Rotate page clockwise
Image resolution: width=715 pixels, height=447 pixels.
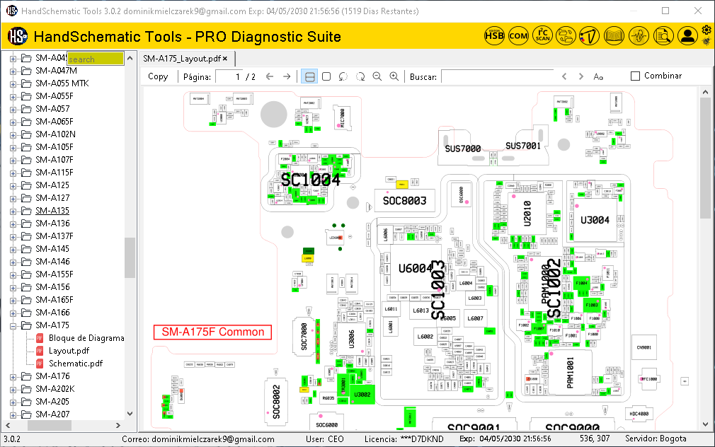coord(360,76)
